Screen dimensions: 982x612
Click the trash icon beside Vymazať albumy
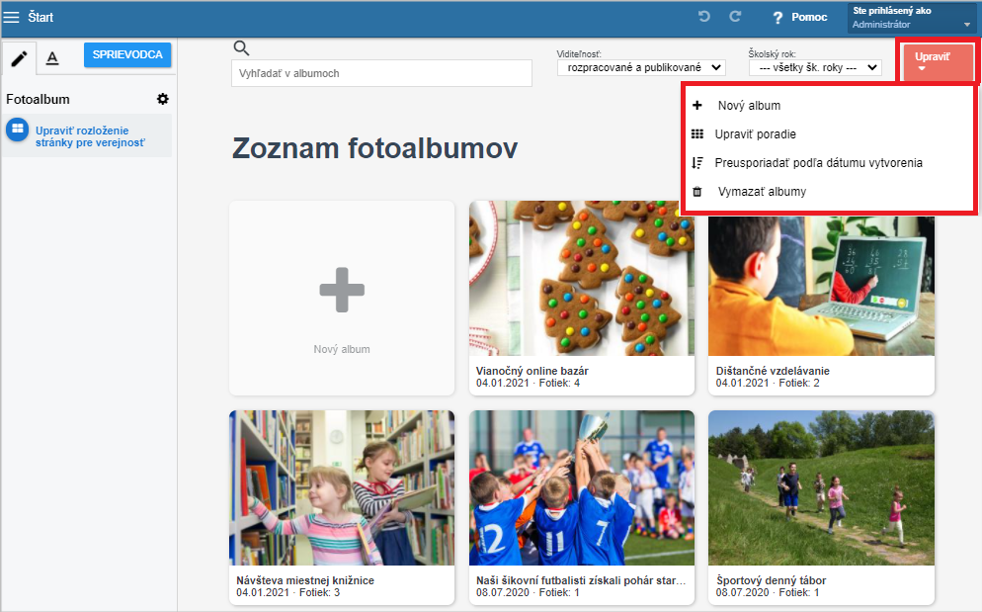pos(697,192)
